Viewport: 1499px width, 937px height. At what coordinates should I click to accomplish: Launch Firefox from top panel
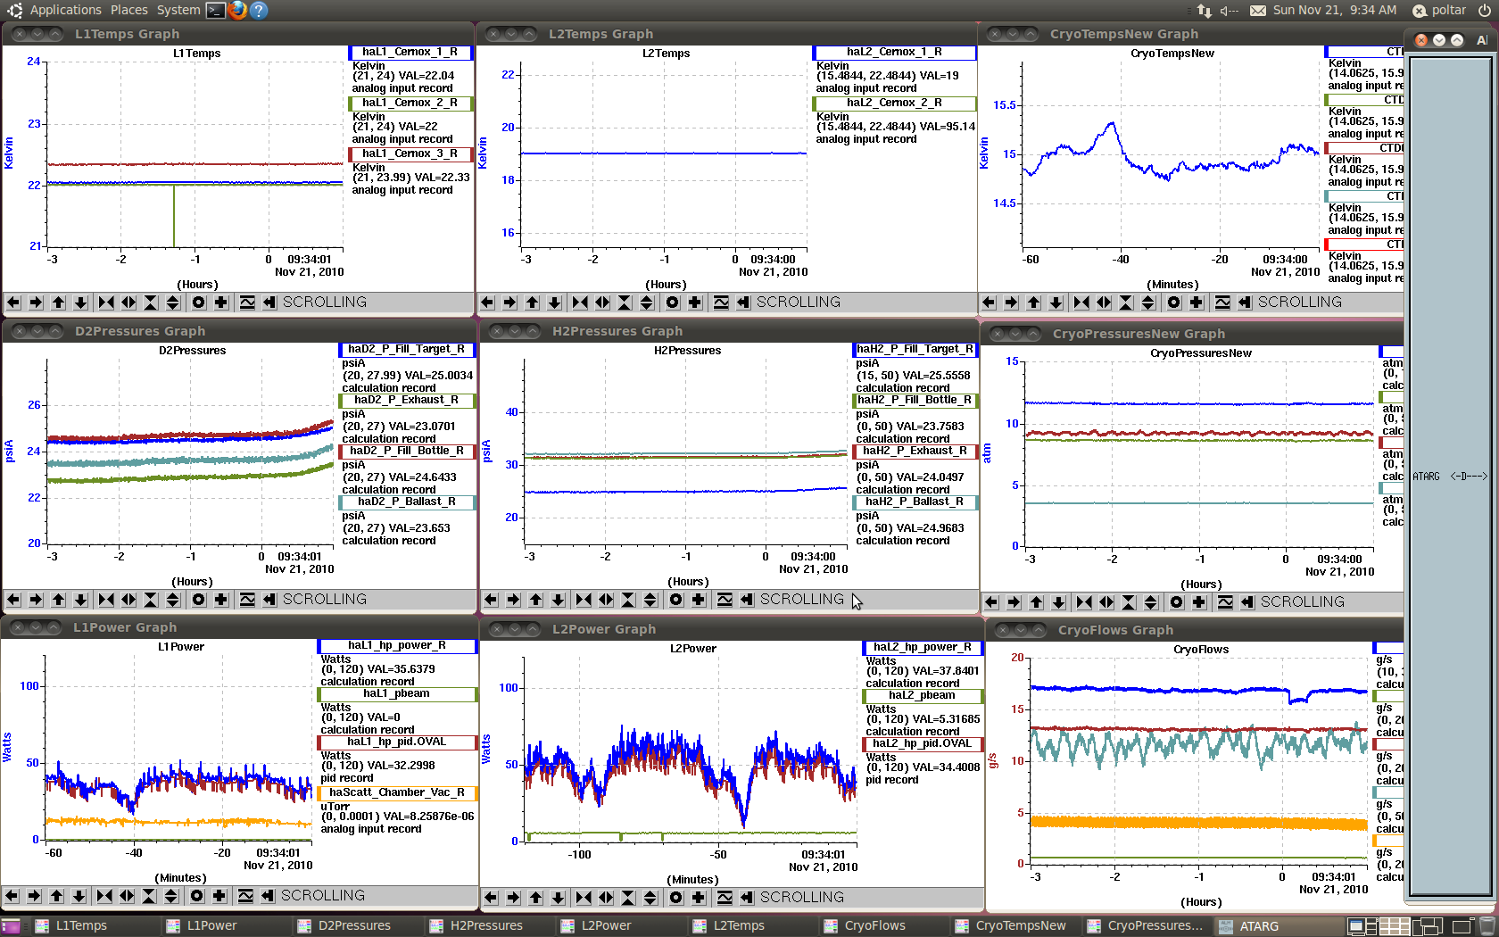tap(237, 10)
